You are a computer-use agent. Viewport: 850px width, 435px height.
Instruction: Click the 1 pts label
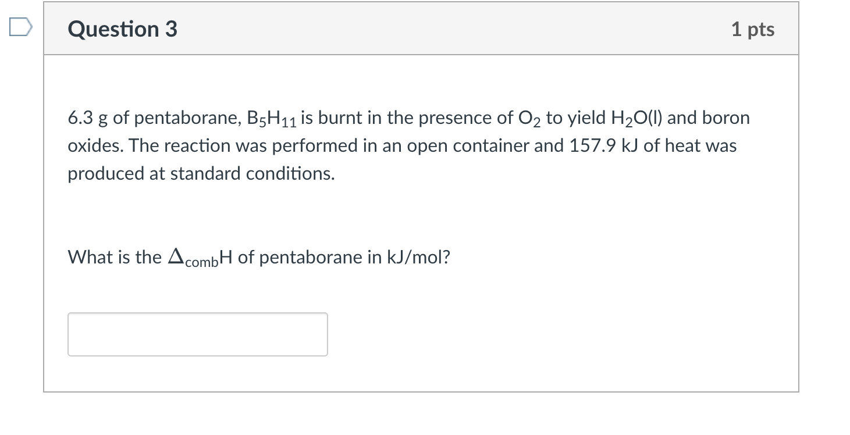tap(753, 28)
